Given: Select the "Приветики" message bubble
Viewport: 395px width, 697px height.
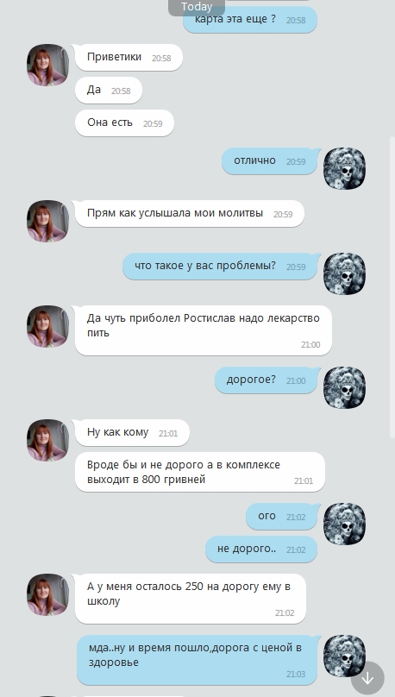Looking at the screenshot, I should 129,57.
